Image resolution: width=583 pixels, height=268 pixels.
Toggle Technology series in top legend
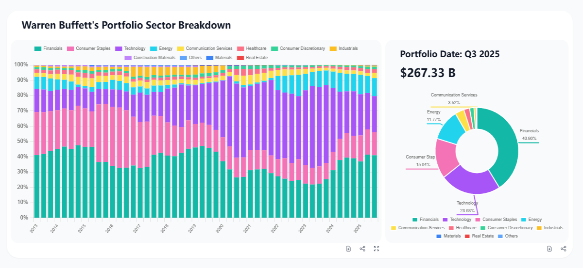point(130,48)
